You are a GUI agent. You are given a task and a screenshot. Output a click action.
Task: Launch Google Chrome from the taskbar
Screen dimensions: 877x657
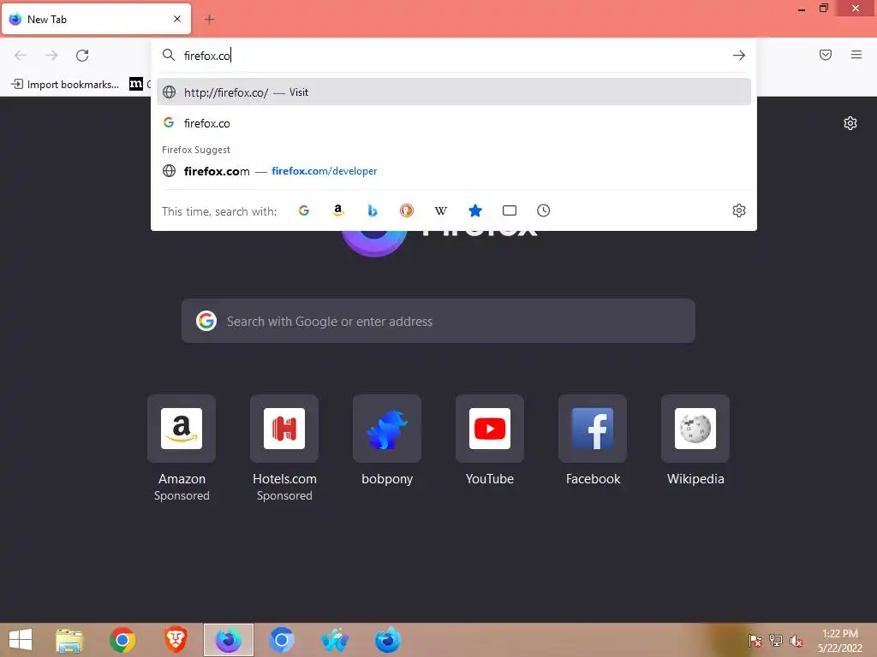(x=122, y=640)
